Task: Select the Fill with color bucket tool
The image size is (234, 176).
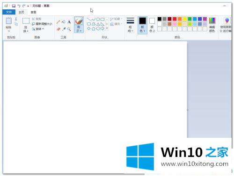Action: coord(64,22)
